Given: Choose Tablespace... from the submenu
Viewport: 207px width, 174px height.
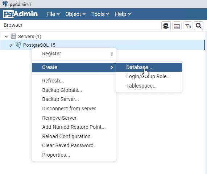Looking at the screenshot, I should coord(149,86).
